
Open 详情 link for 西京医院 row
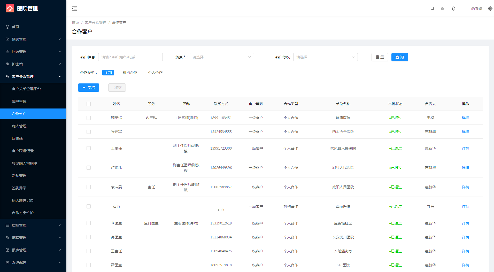pyautogui.click(x=466, y=206)
